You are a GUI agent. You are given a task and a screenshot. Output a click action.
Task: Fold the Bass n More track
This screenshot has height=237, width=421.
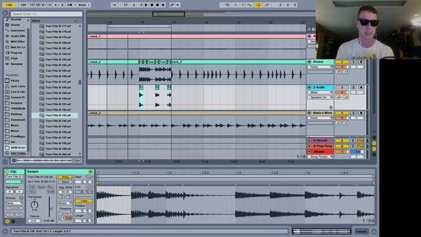[x=309, y=113]
